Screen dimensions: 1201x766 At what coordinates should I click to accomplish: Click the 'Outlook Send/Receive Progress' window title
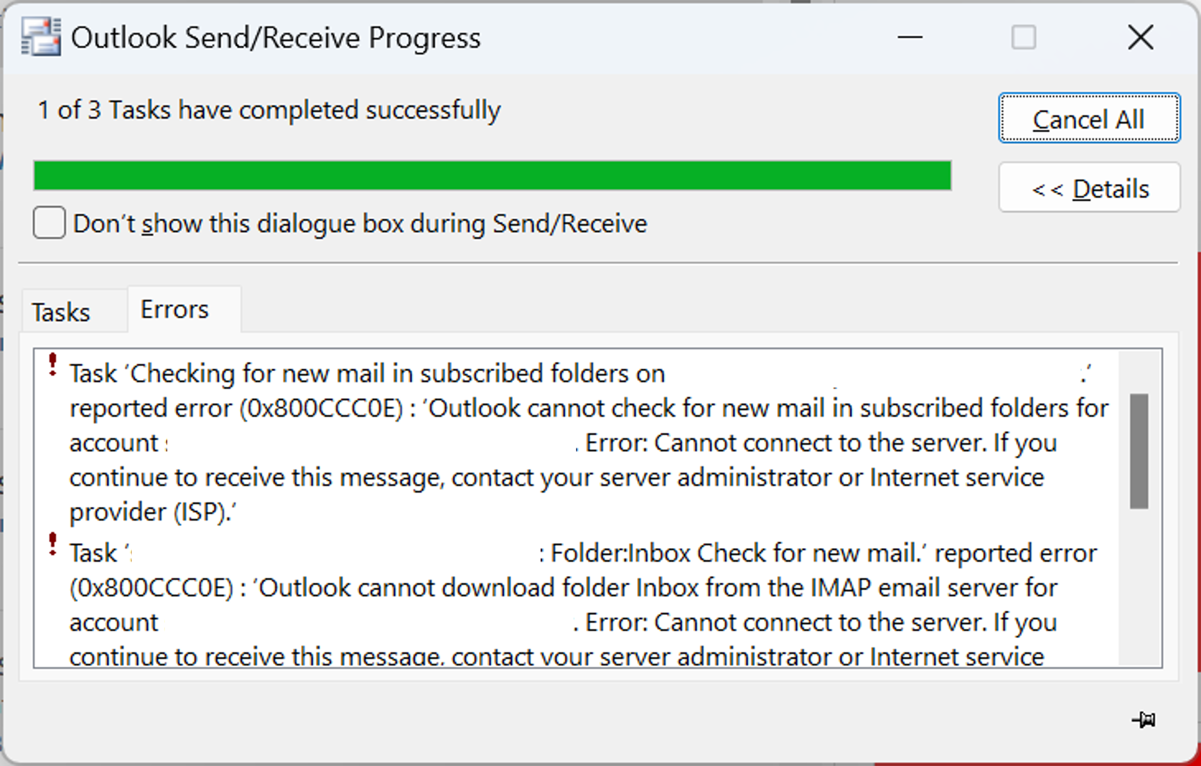276,38
